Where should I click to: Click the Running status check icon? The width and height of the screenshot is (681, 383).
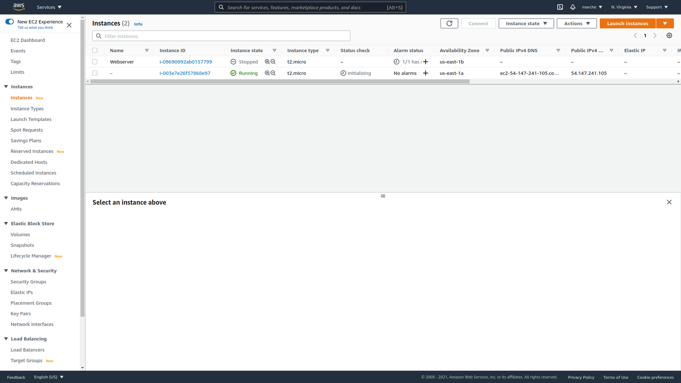click(x=233, y=73)
